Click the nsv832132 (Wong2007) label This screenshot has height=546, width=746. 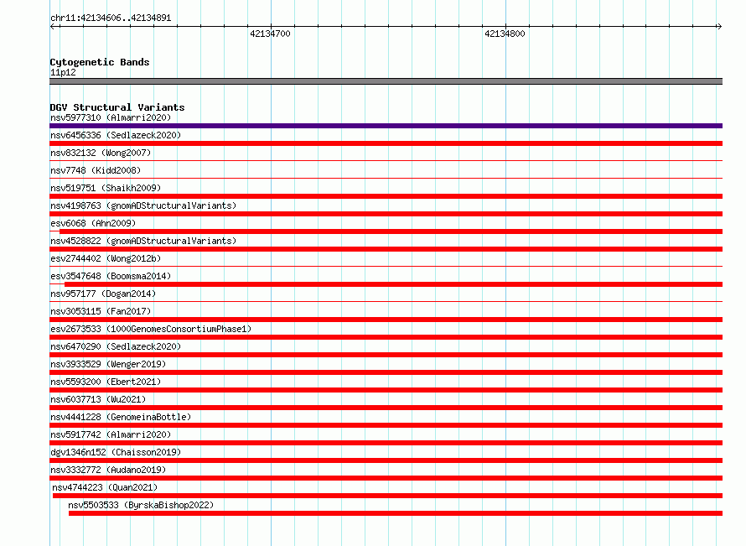point(101,153)
